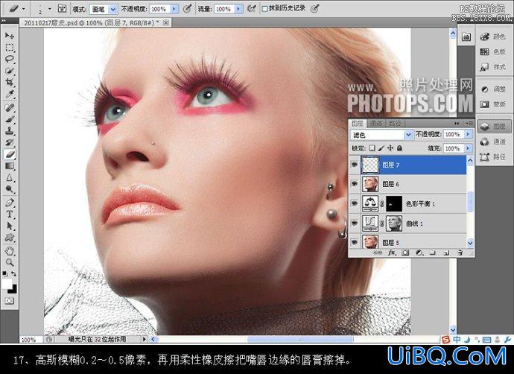Select the History Brush tool
The image size is (514, 374).
coord(10,142)
